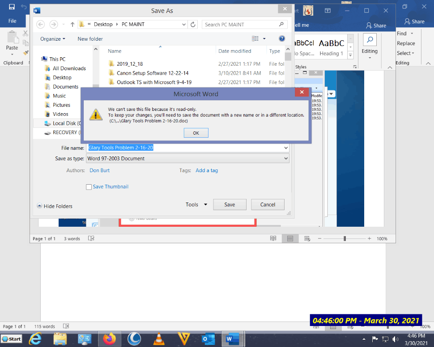
Task: Sort by Date modified column header
Action: 235,51
